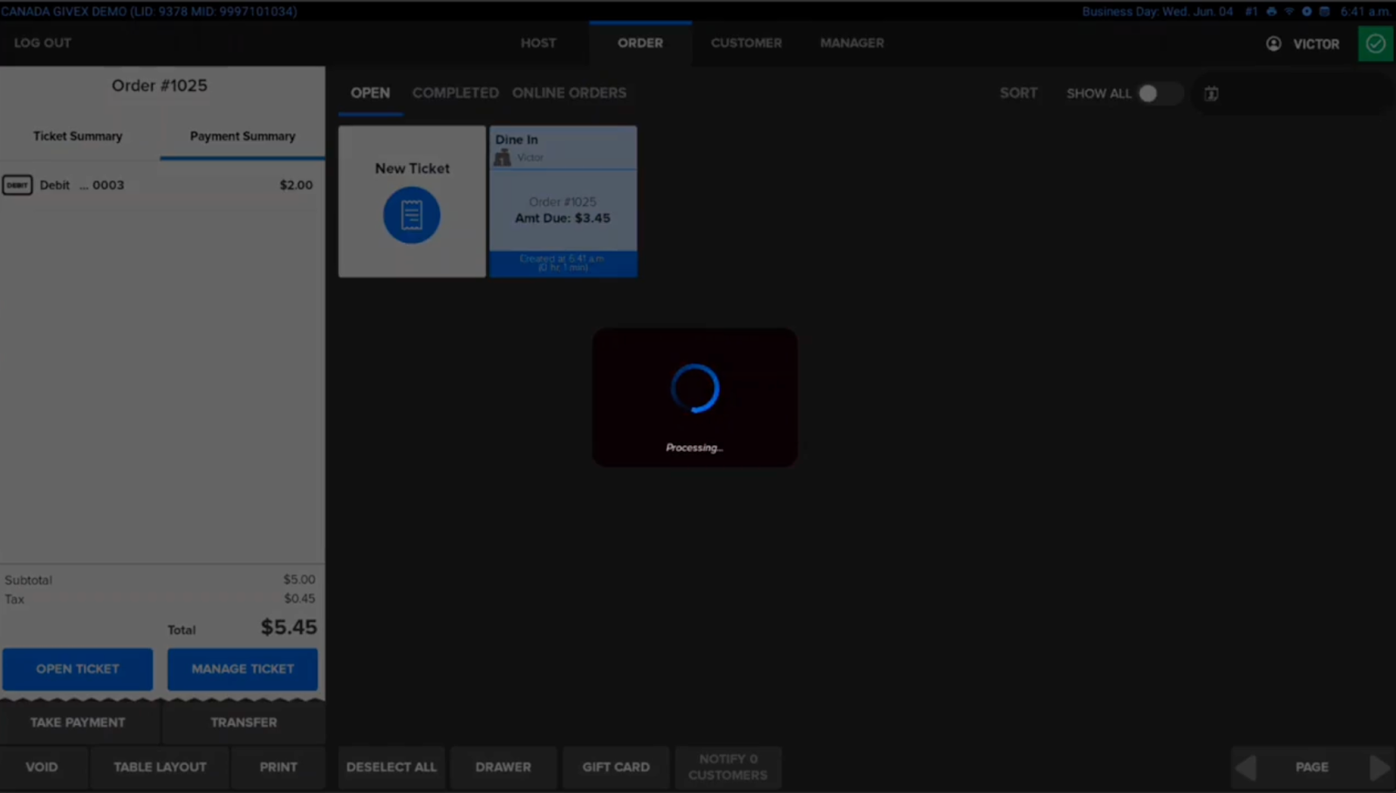Click the Gift Card button
The height and width of the screenshot is (793, 1396).
click(616, 767)
